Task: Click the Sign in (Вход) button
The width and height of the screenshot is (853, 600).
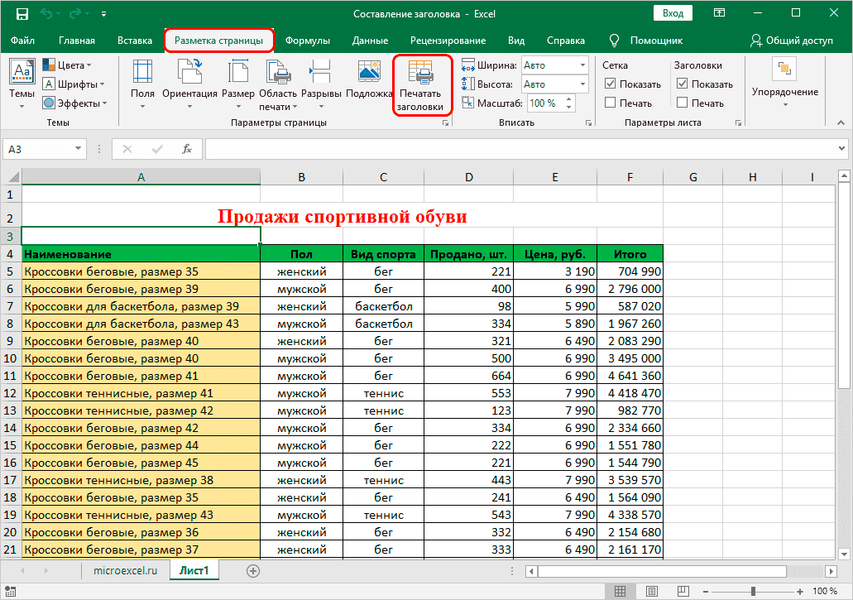Action: pos(673,13)
